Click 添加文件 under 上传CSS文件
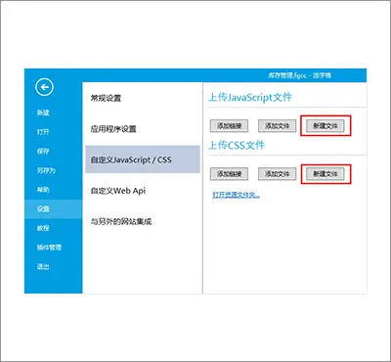This screenshot has height=362, width=391. [x=278, y=174]
